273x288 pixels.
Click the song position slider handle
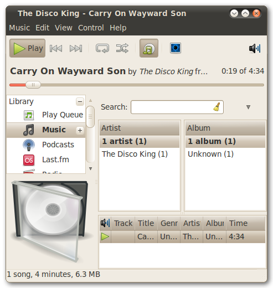33,85
